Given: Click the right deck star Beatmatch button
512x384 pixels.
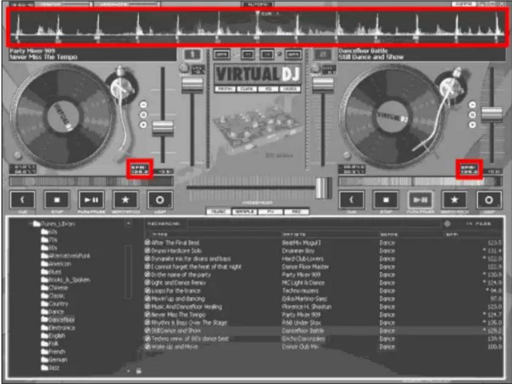Looking at the screenshot, I should click(455, 200).
